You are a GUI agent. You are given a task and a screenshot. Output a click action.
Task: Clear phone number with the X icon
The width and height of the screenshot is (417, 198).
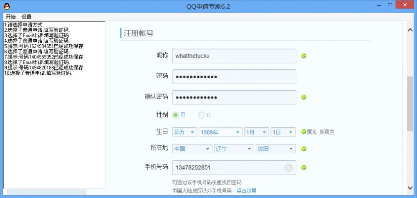[x=288, y=168]
